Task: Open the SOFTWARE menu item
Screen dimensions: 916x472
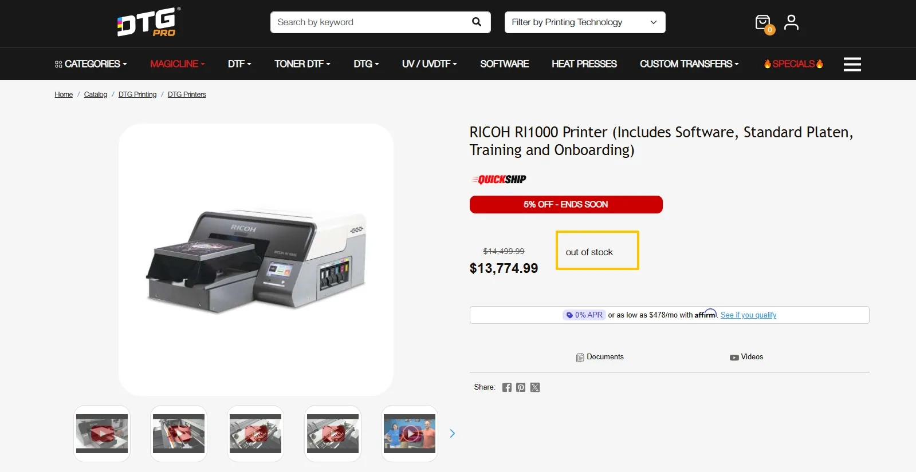Action: 505,64
